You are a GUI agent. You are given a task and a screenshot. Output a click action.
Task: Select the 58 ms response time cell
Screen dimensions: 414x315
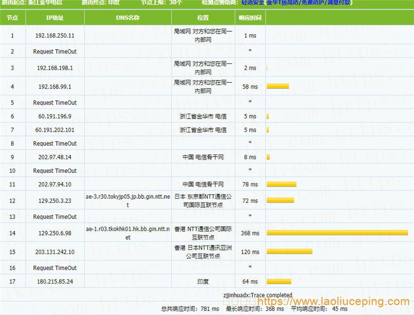pos(250,87)
